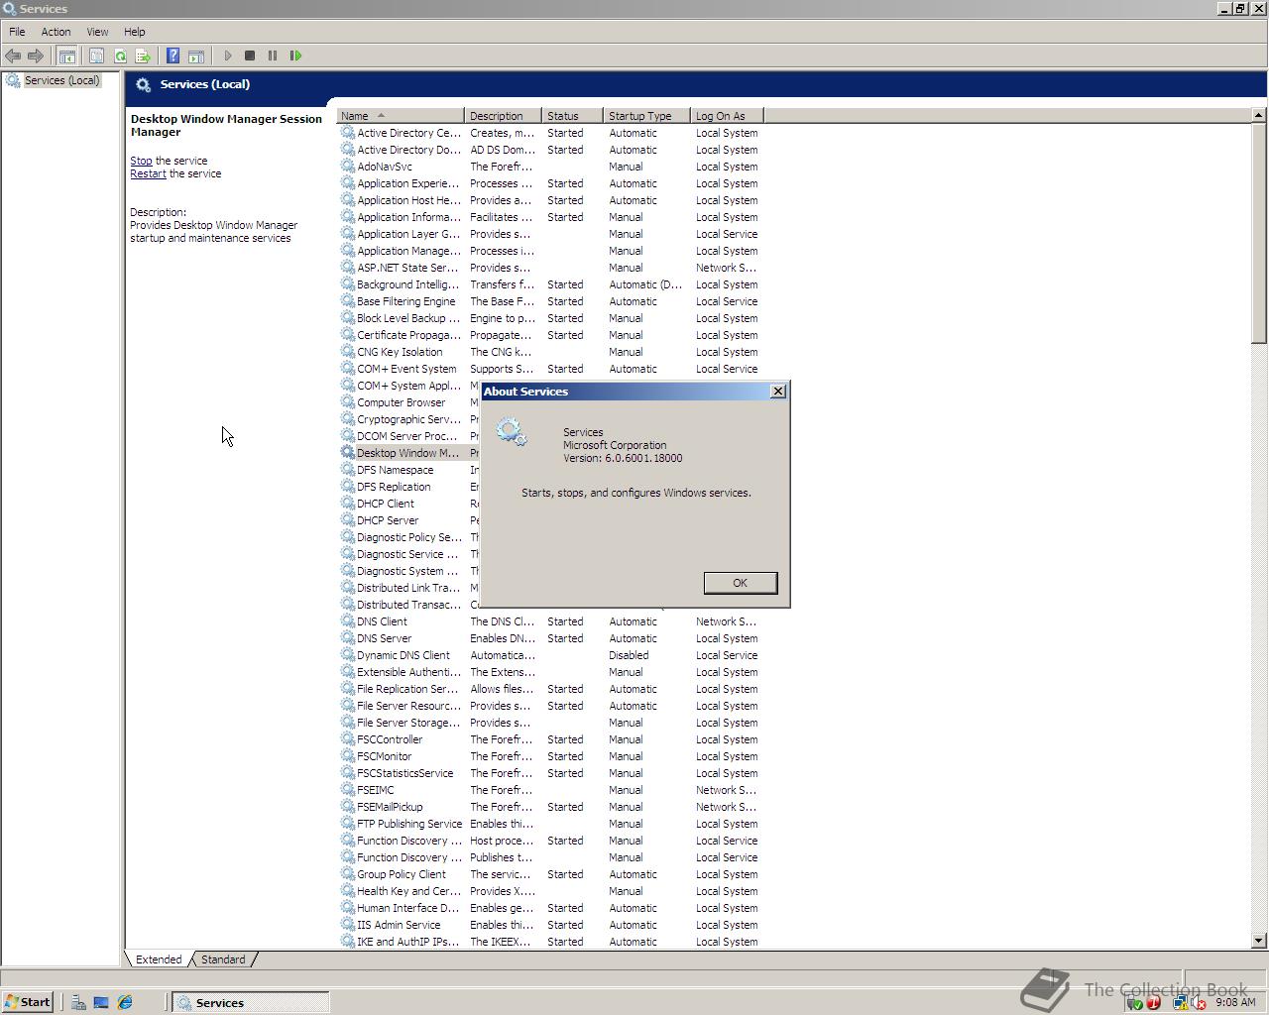Click the list scrollbar down arrow
1269x1015 pixels.
pos(1259,941)
